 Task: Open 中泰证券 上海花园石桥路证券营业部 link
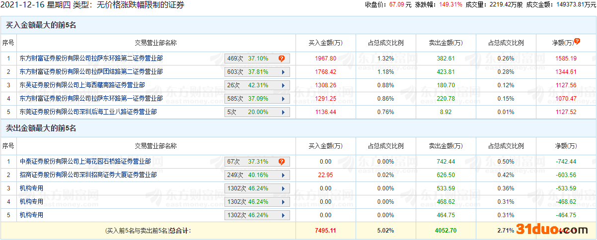(85, 162)
